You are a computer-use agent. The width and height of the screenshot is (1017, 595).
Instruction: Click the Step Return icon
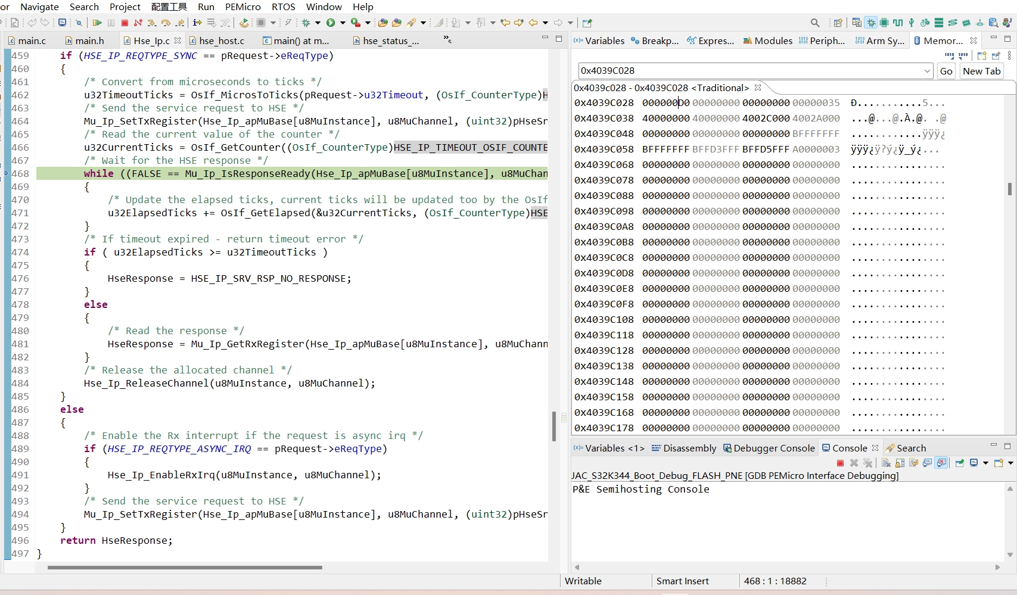coord(179,23)
